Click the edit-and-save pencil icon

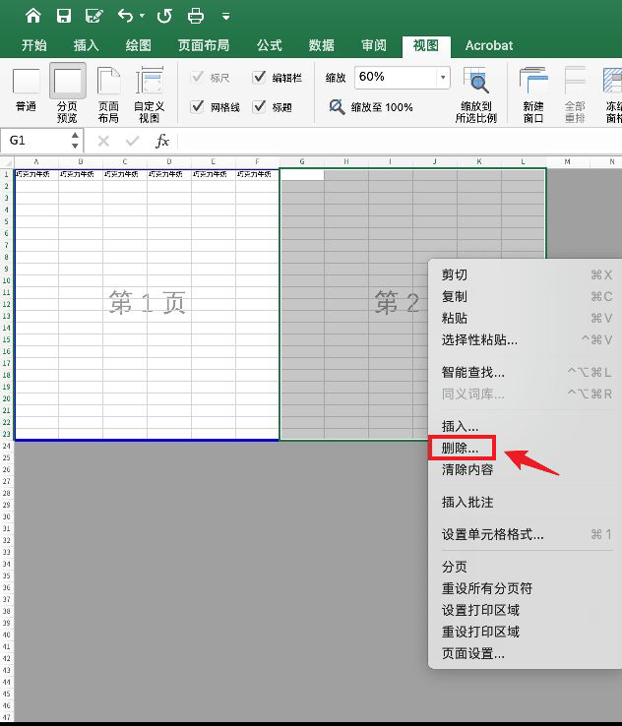94,16
